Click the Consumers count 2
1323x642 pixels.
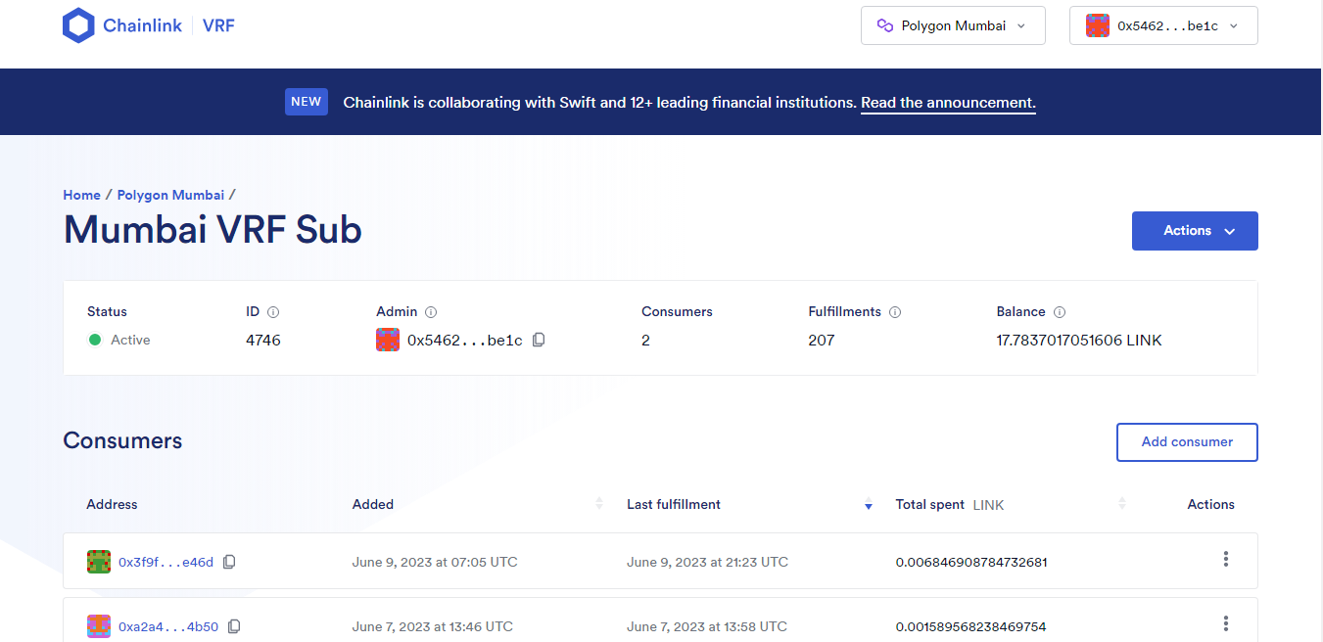point(645,341)
